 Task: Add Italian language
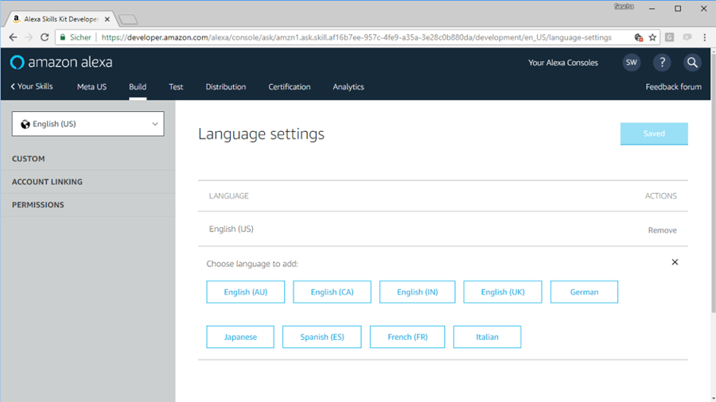(487, 337)
